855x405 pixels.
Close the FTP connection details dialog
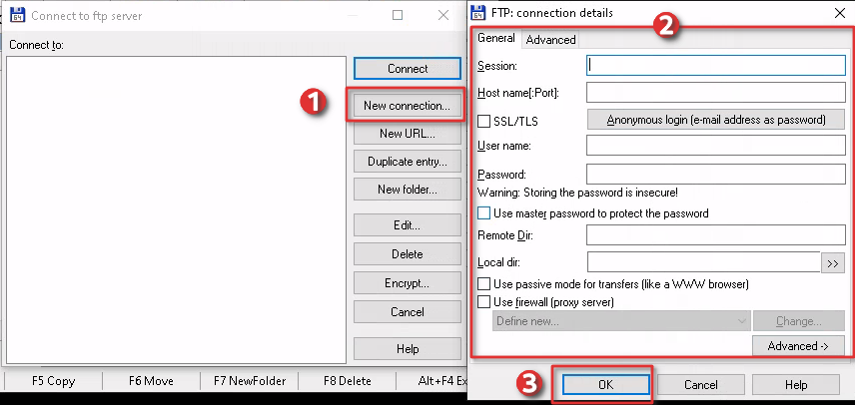[836, 13]
